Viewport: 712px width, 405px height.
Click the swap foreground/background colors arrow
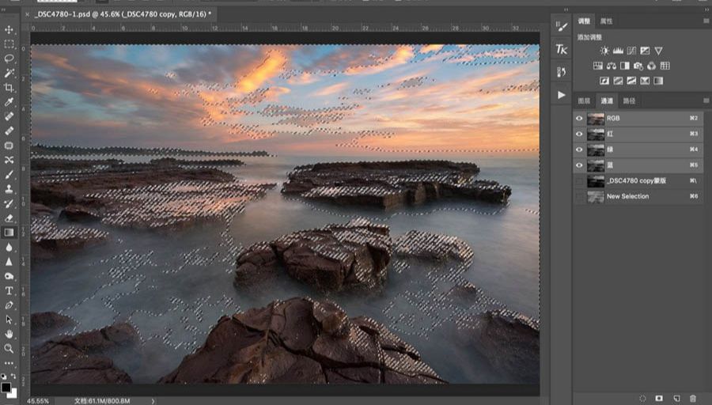pos(13,377)
